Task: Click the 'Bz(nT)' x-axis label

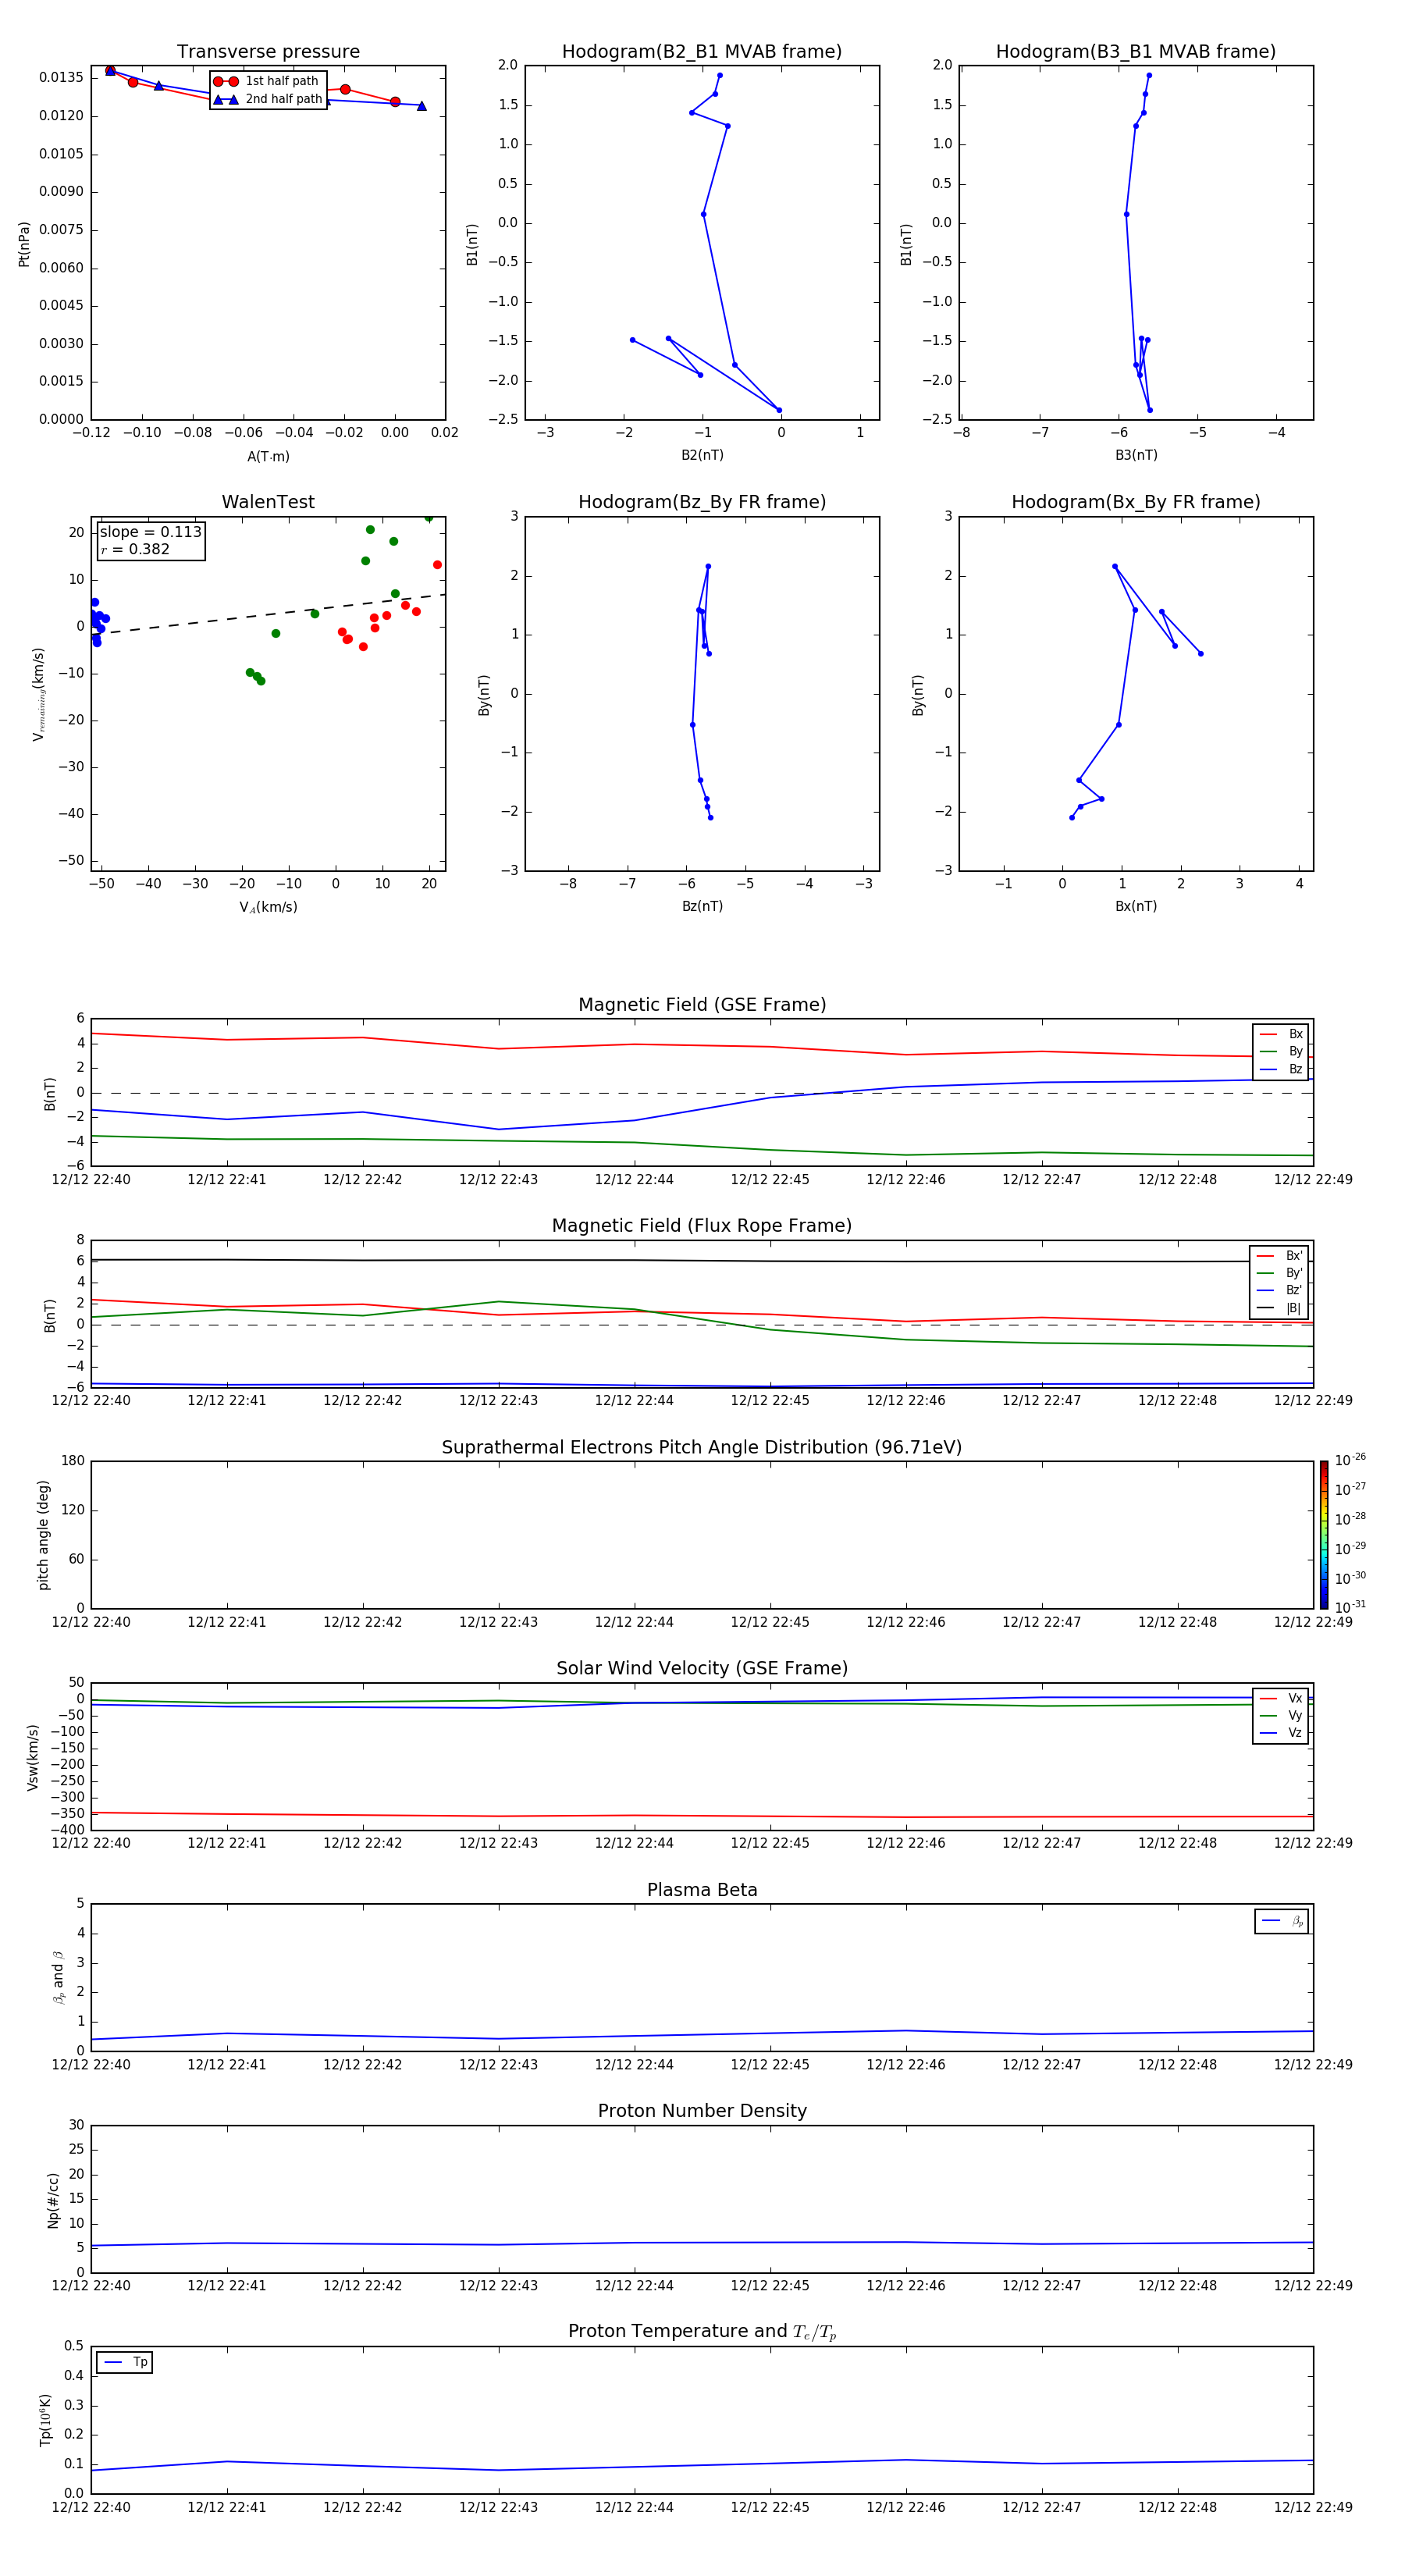Action: point(702,906)
